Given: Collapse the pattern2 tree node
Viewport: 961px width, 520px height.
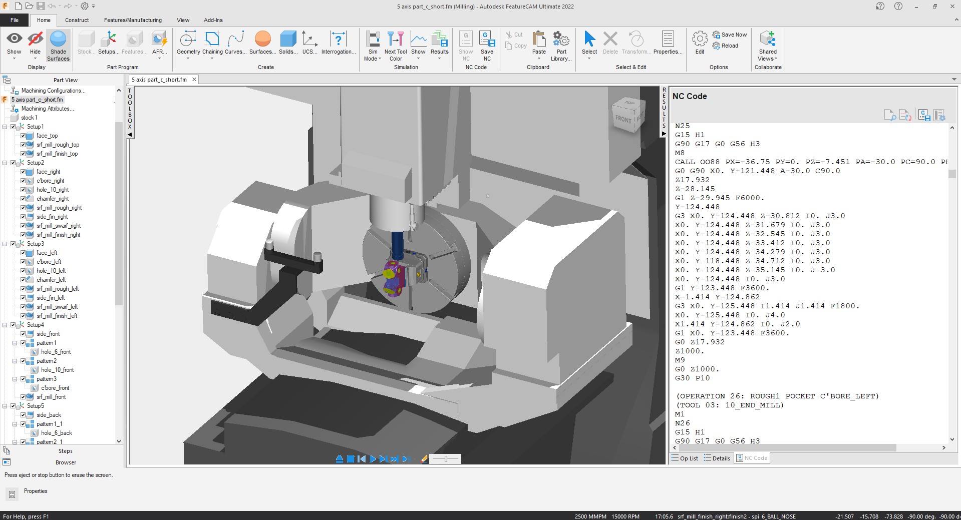Looking at the screenshot, I should [x=15, y=361].
